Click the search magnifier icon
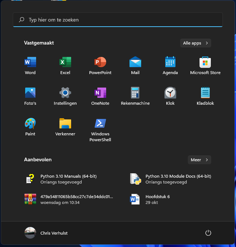 (22, 20)
